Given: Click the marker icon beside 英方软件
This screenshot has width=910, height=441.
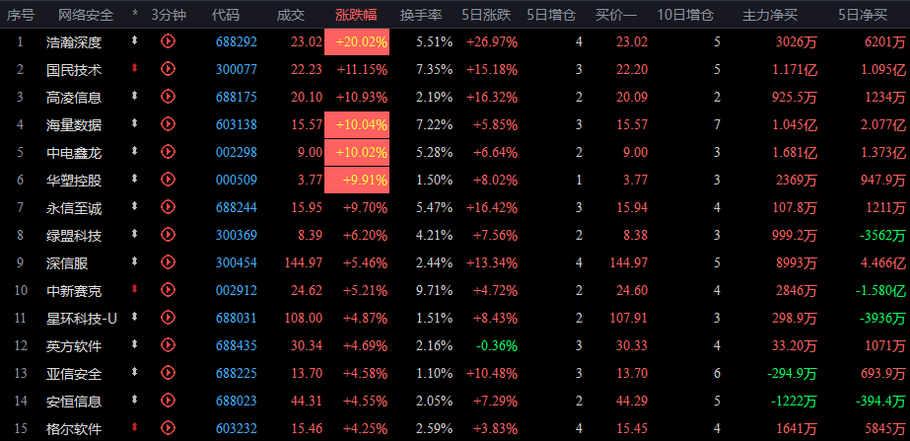Looking at the screenshot, I should click(x=135, y=344).
